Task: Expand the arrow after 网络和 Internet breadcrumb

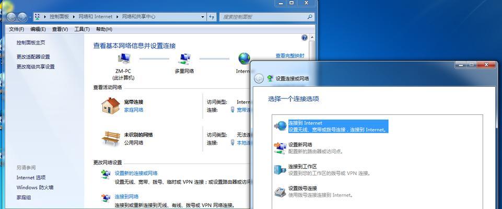Action: click(x=118, y=17)
